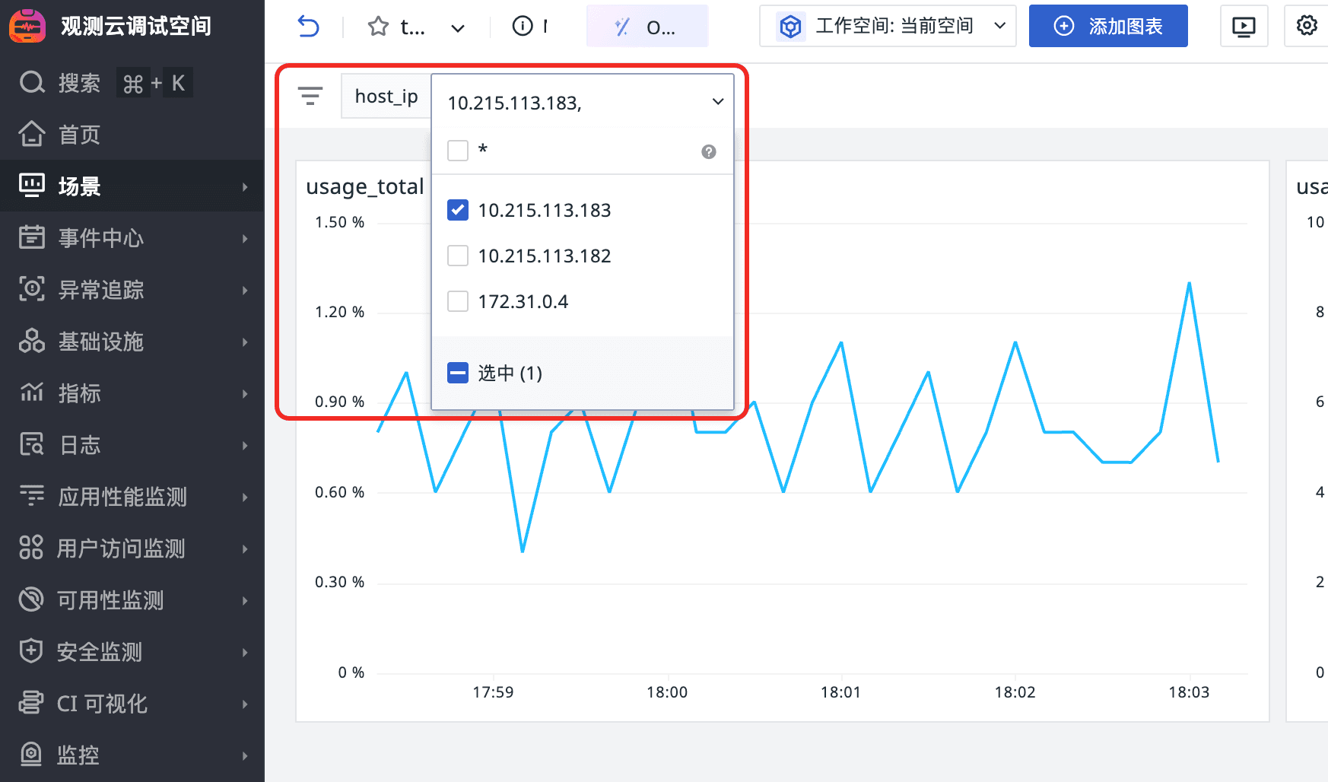Click the presentation play screen icon
The width and height of the screenshot is (1328, 782).
[1243, 27]
